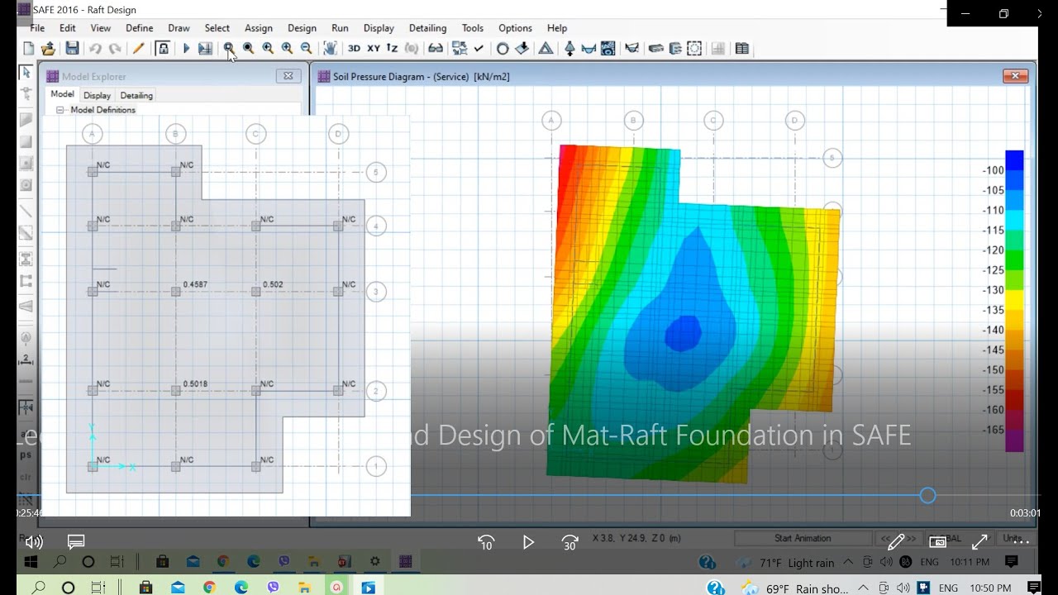The height and width of the screenshot is (595, 1058).
Task: Skip forward 30 seconds
Action: point(570,542)
